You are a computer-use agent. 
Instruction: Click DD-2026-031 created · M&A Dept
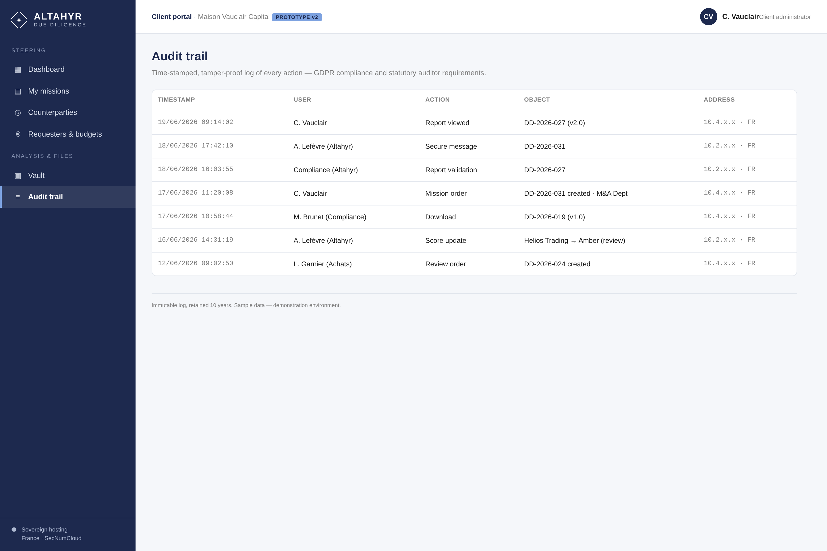click(575, 194)
